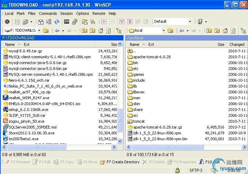This screenshot has height=174, width=248.
Task: Open the Options menu
Action: tap(83, 13)
